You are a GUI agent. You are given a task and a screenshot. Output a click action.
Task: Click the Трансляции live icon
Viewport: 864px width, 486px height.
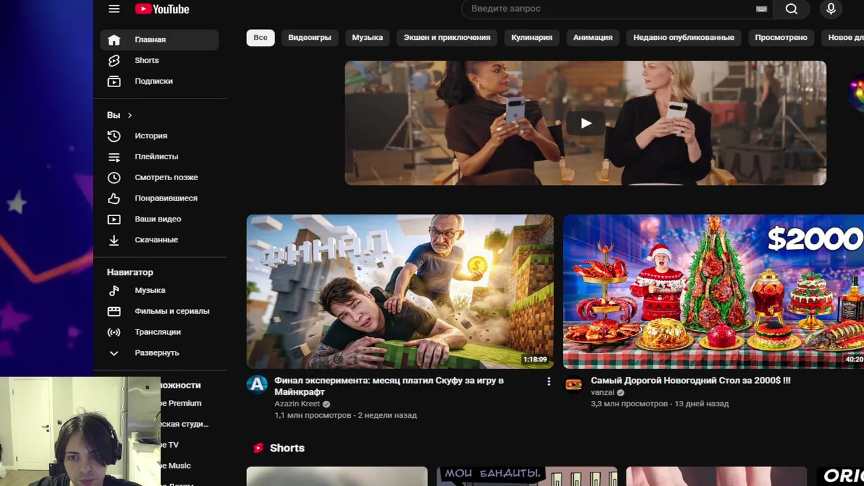pyautogui.click(x=114, y=332)
